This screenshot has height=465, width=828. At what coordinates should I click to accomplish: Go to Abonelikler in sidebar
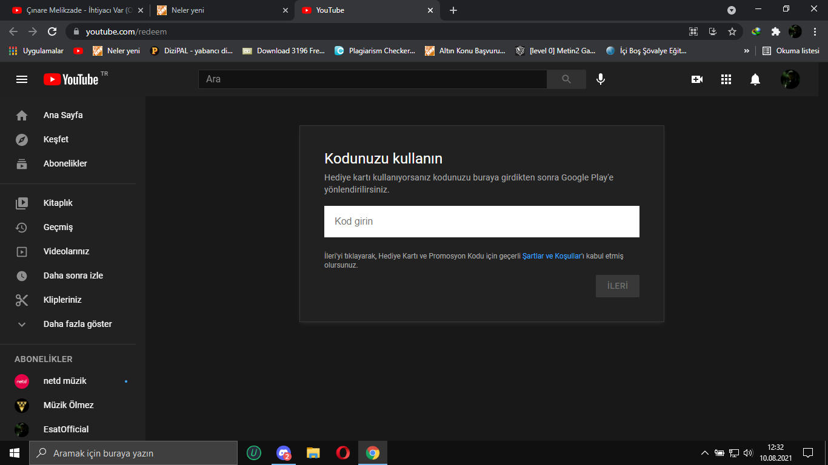click(65, 163)
